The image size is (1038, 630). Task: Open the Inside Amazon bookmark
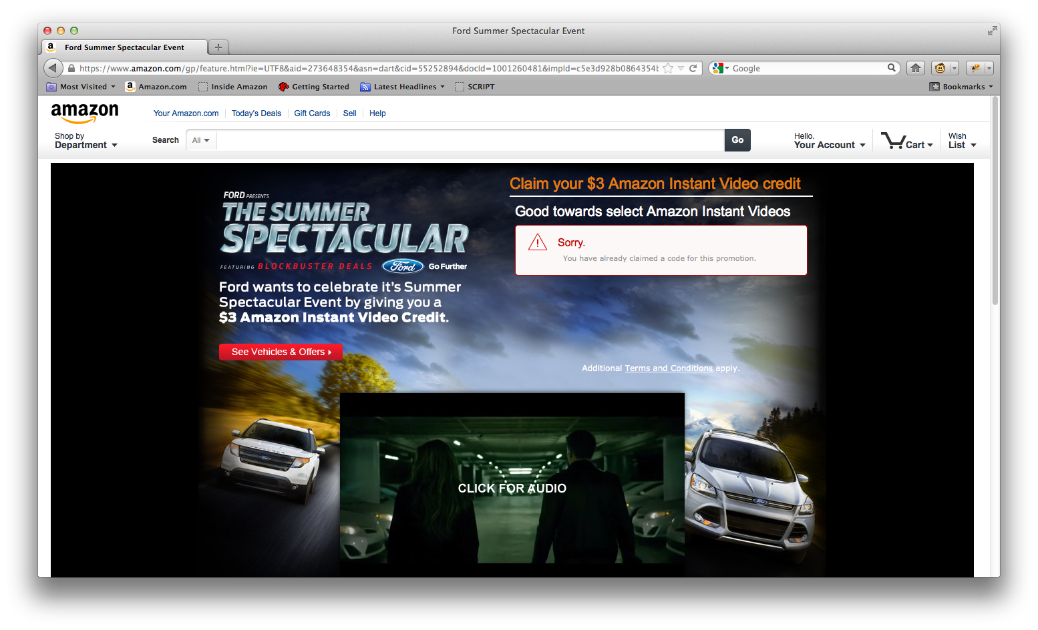pos(232,87)
